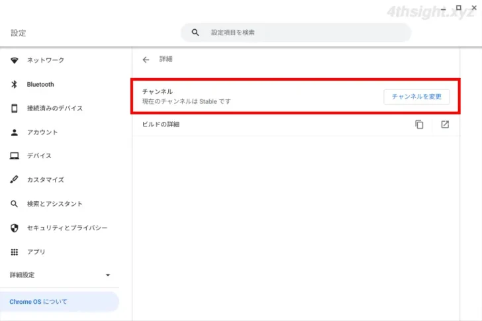Select デバイス in the sidebar
Screen dimensions: 482x321
(x=39, y=156)
